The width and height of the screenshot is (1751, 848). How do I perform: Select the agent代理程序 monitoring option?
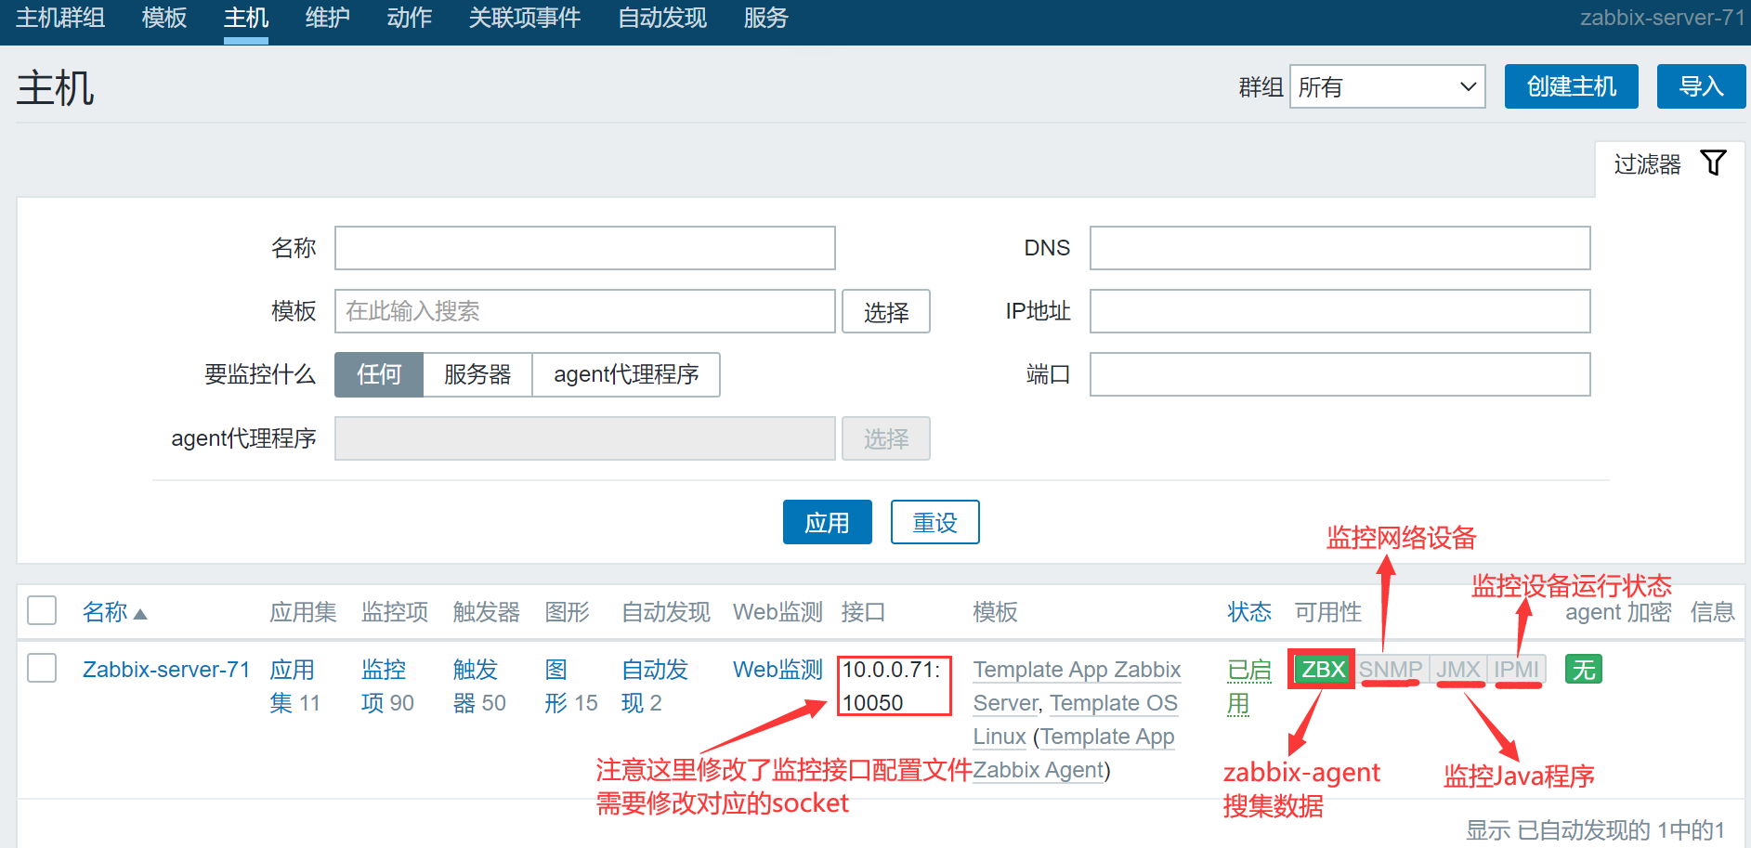point(626,374)
